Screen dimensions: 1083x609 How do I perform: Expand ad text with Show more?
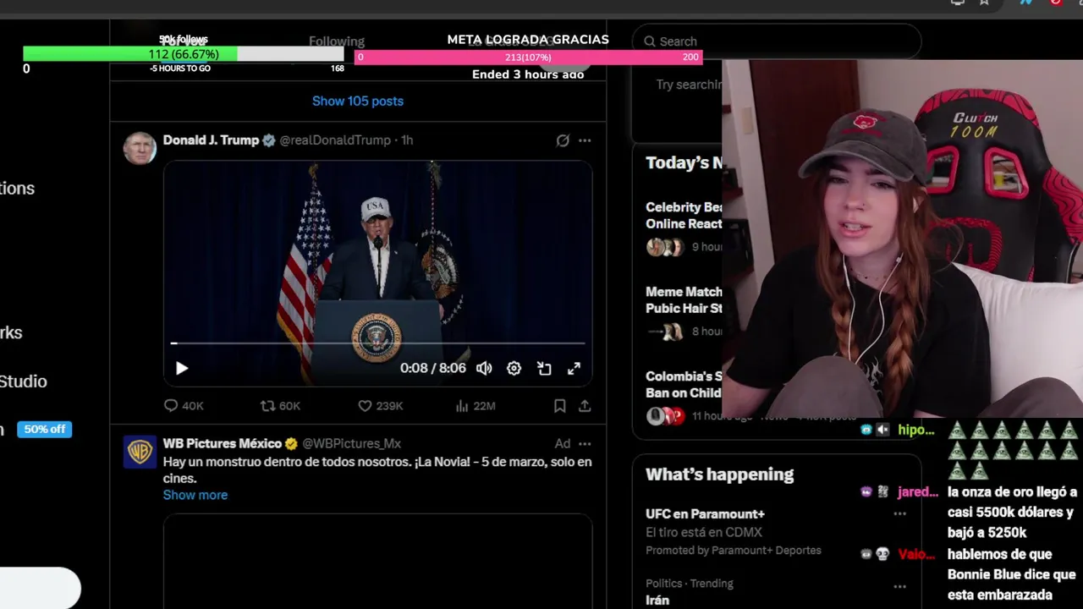[195, 495]
